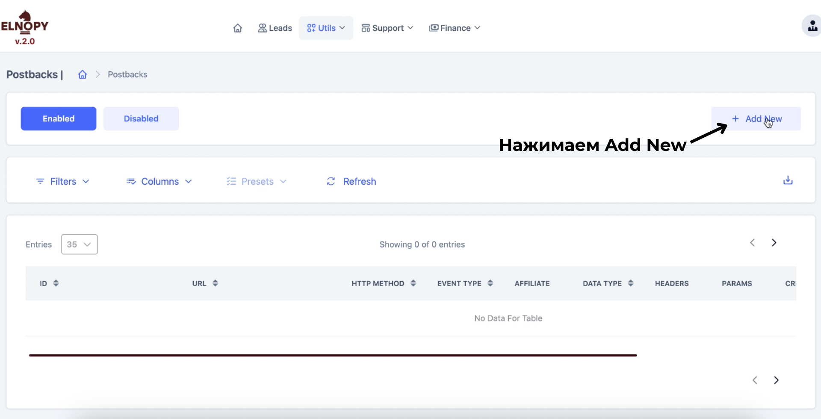Click the plus icon inside Add New button
821x419 pixels.
(x=735, y=118)
